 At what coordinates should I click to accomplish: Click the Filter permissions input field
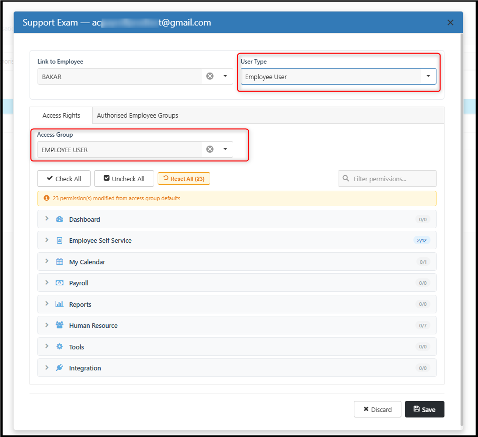point(387,179)
